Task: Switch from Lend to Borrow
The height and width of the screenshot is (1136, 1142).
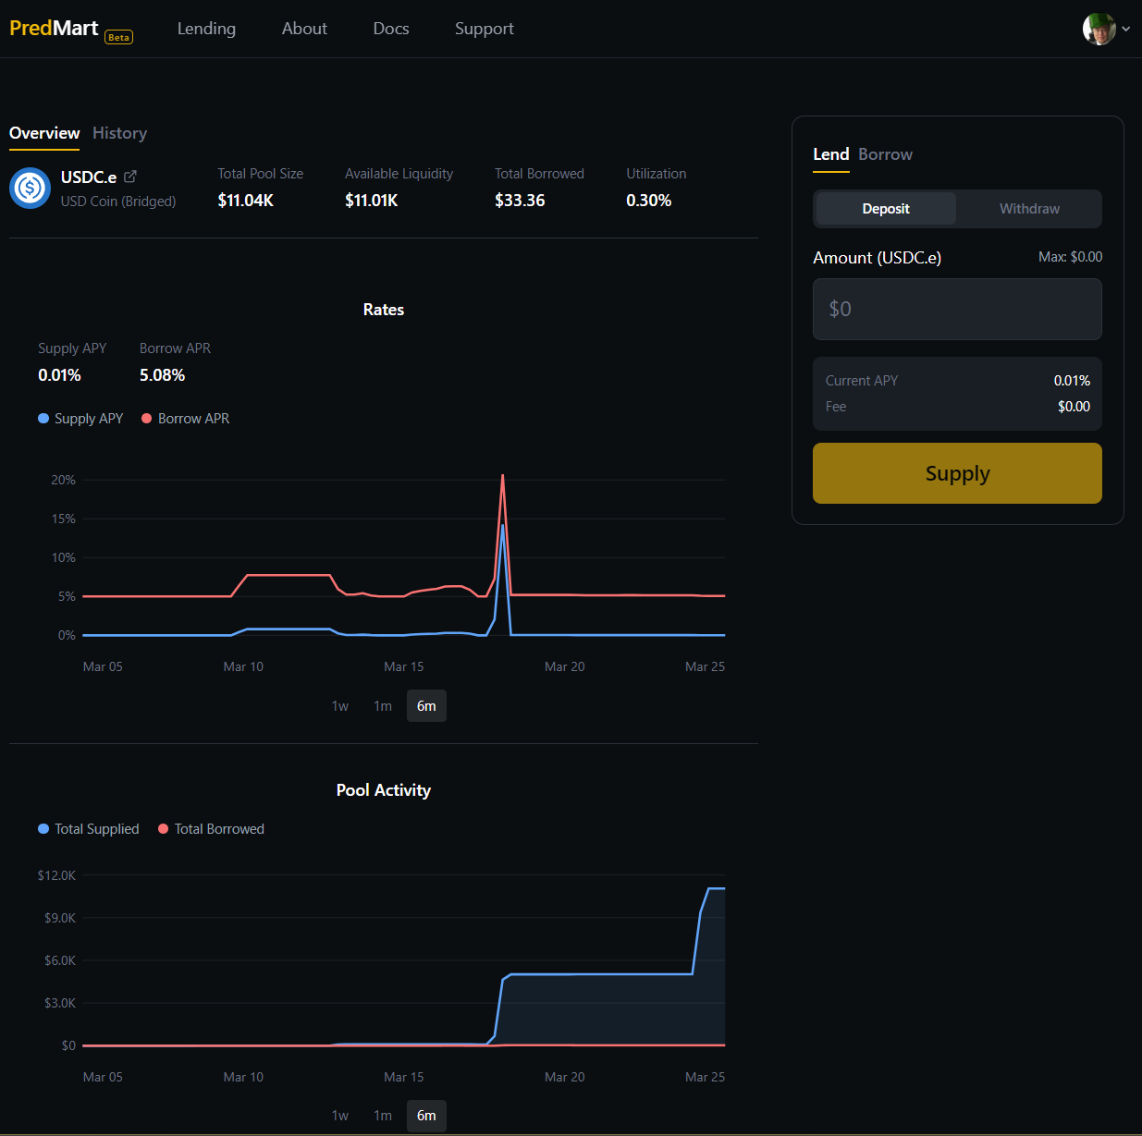Action: (885, 154)
